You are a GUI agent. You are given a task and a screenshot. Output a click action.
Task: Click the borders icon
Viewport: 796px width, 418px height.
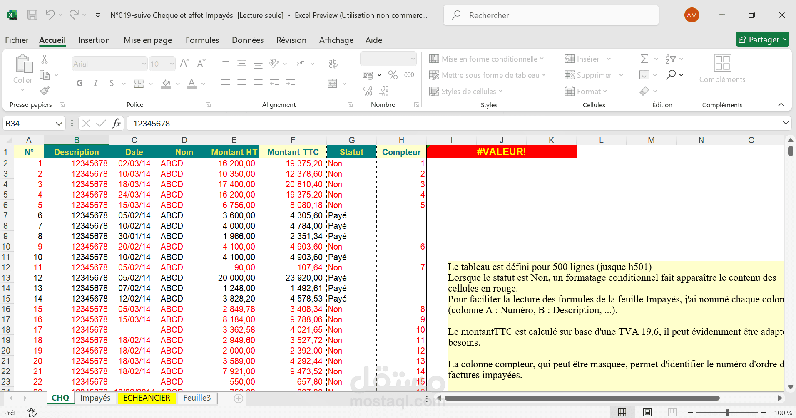click(139, 83)
